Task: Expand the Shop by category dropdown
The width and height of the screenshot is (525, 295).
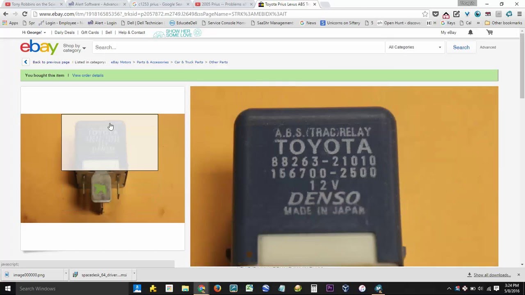Action: 74,48
